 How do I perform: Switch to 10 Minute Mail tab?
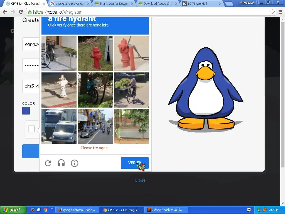point(202,4)
